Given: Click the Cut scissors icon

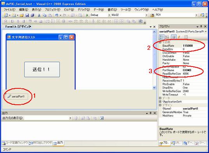Looking at the screenshot, I should (x=39, y=15).
